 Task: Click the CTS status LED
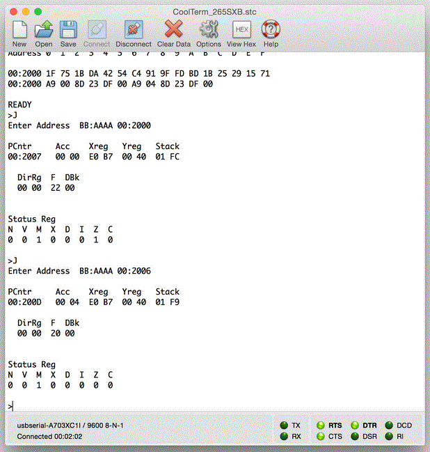coord(321,436)
